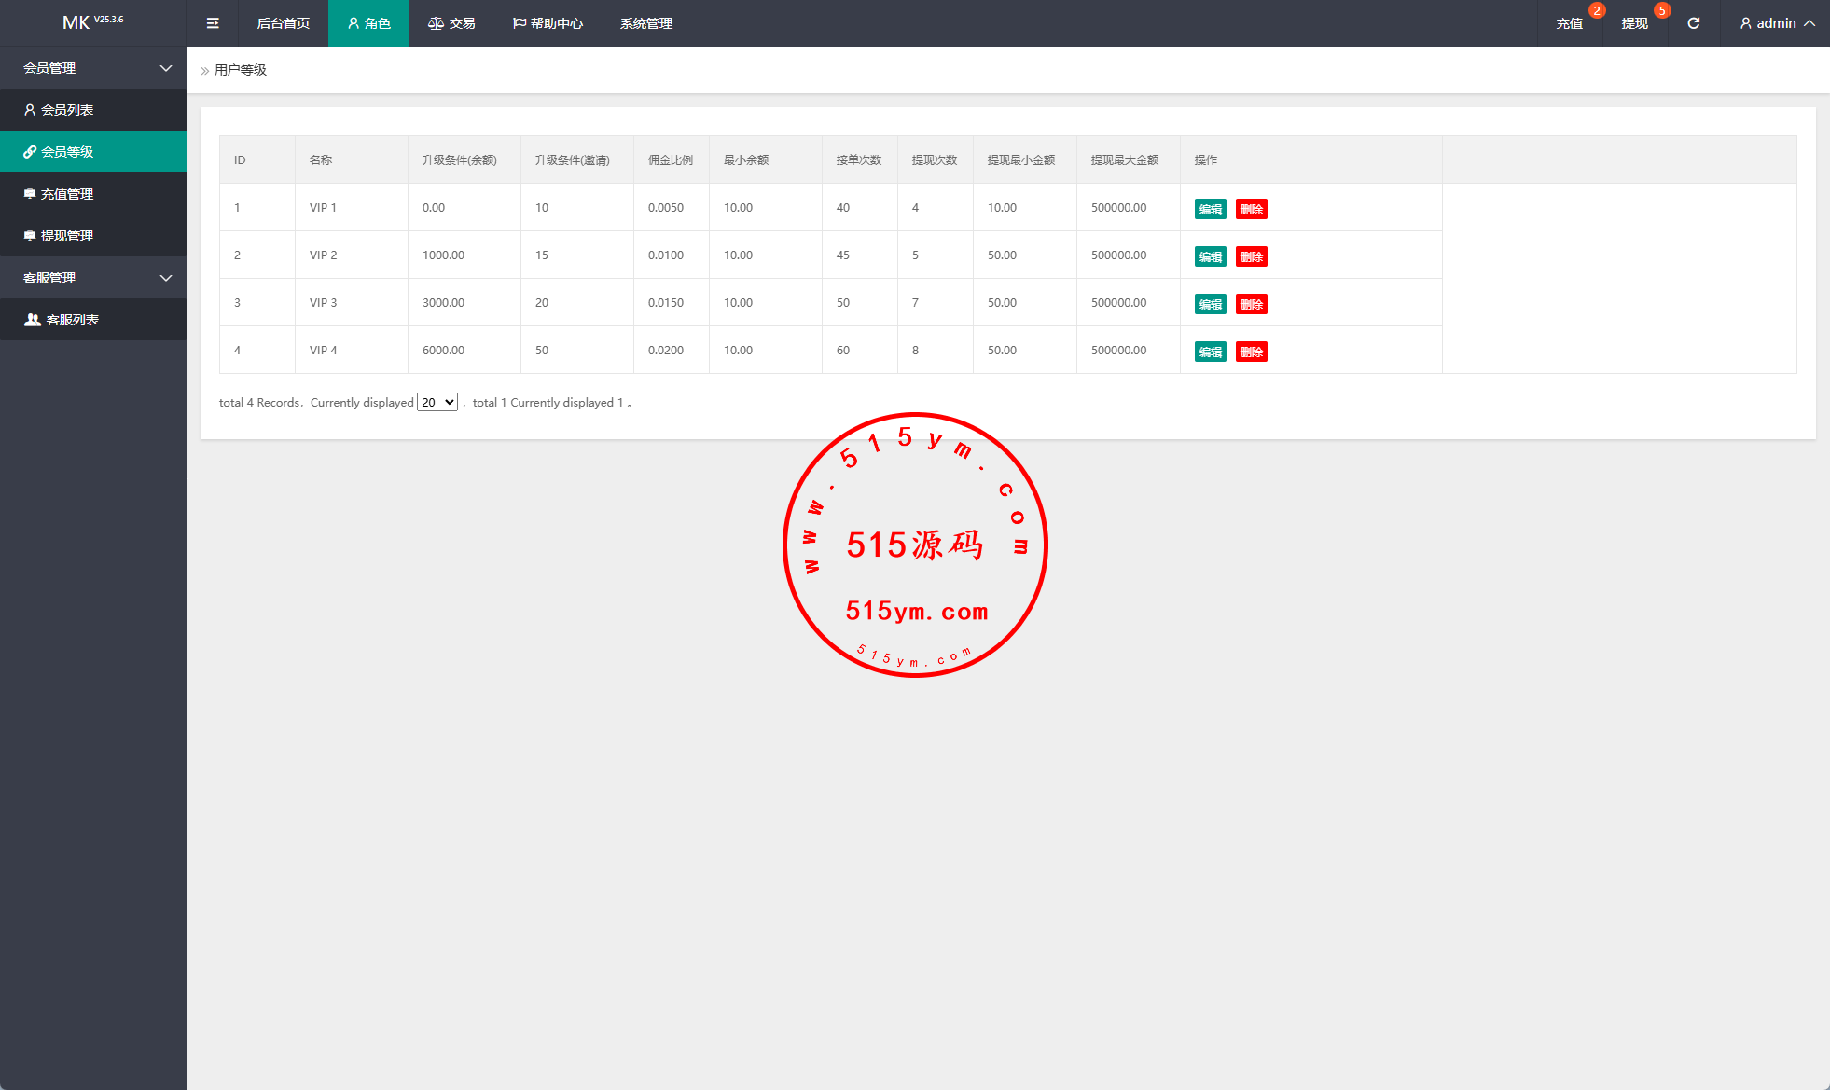This screenshot has width=1830, height=1090.
Task: Open the records-per-page dropdown showing 20
Action: tap(437, 403)
